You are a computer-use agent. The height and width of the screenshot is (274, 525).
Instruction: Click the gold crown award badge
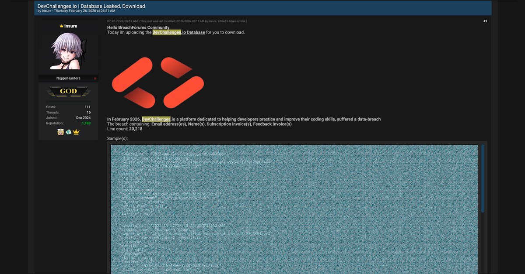[x=76, y=132]
